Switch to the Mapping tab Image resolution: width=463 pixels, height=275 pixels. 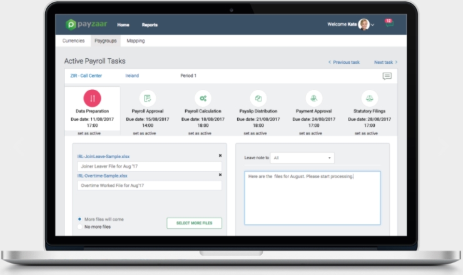(x=135, y=41)
